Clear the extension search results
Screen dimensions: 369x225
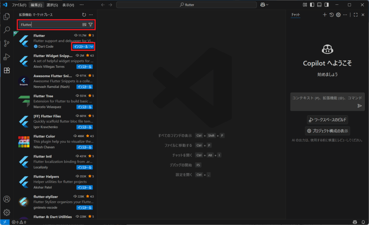(x=84, y=25)
